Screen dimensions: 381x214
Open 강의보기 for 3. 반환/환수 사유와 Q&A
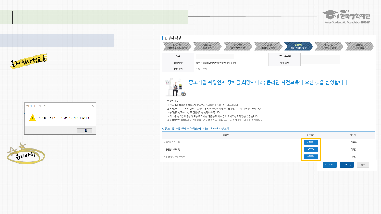pyautogui.click(x=311, y=156)
